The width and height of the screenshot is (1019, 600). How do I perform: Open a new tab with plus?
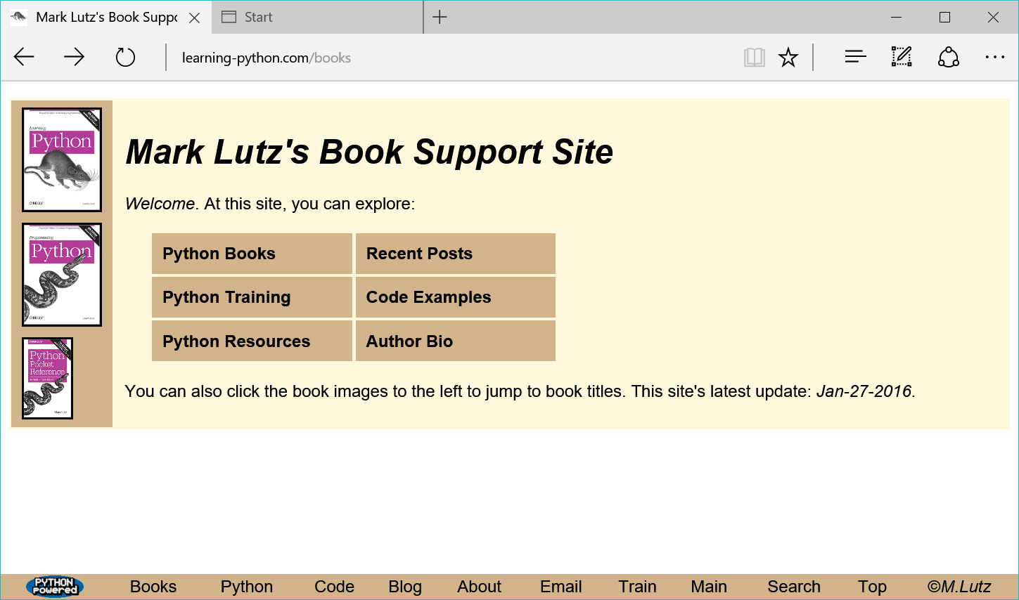click(x=440, y=18)
